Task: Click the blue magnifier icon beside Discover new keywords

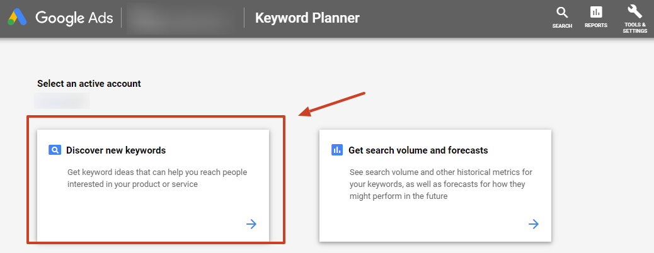Action: coord(55,150)
